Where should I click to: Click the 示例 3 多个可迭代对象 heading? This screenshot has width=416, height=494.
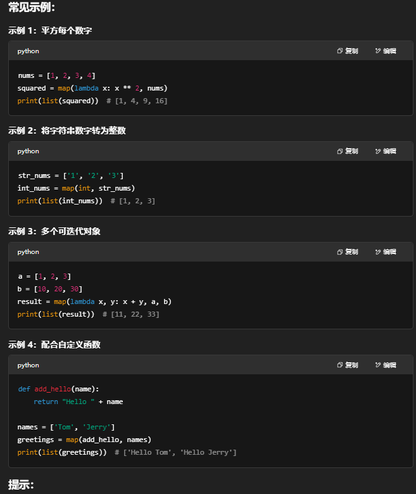coord(54,231)
